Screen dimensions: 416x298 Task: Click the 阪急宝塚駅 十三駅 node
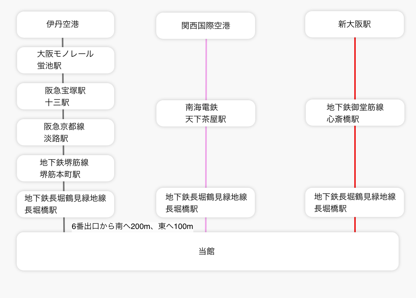click(65, 96)
